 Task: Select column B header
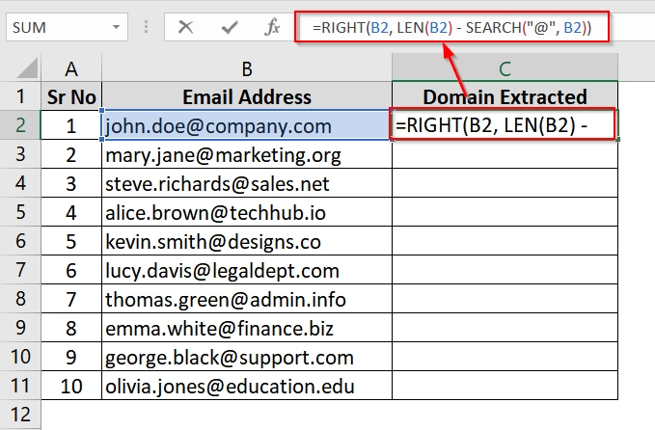[247, 68]
